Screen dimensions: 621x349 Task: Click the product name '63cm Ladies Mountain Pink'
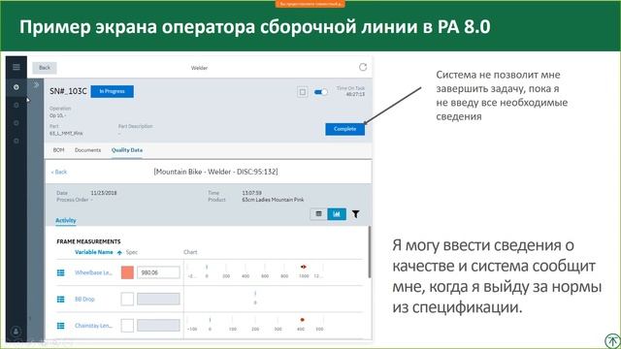click(273, 200)
